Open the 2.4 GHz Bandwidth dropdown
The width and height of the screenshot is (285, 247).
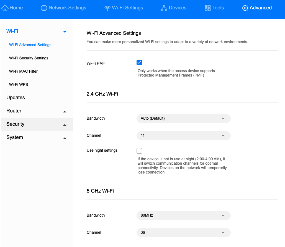183,119
